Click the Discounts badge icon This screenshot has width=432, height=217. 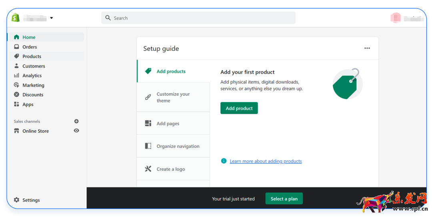16,95
